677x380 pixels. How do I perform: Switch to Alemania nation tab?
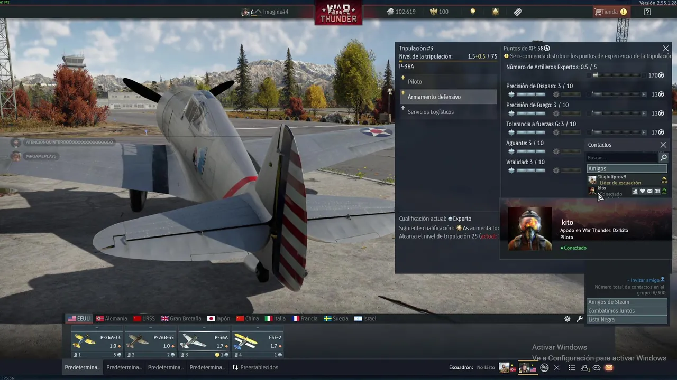coord(112,319)
